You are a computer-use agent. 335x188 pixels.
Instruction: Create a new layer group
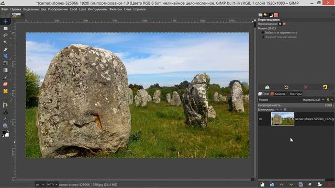tap(272, 184)
